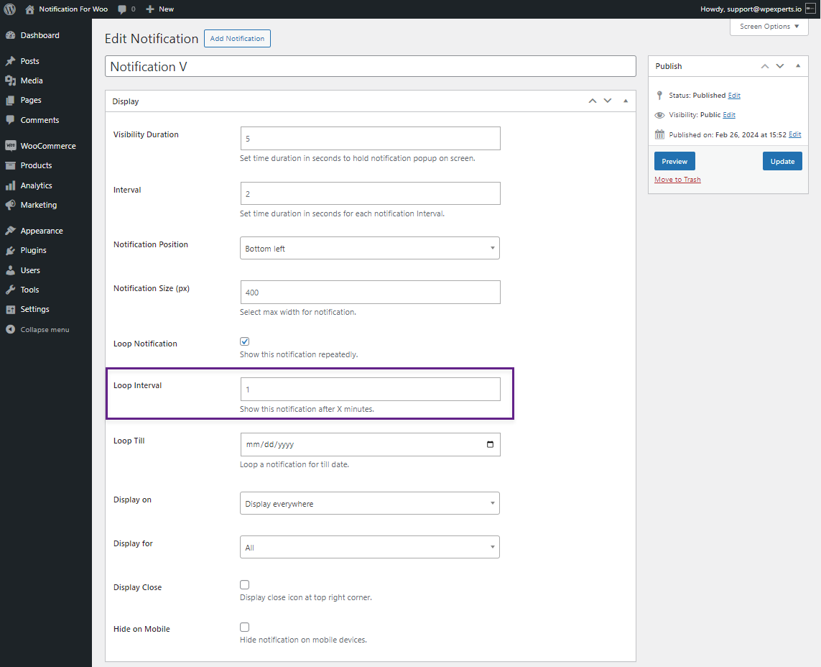The height and width of the screenshot is (667, 821).
Task: Click the Interval input field
Action: point(370,193)
